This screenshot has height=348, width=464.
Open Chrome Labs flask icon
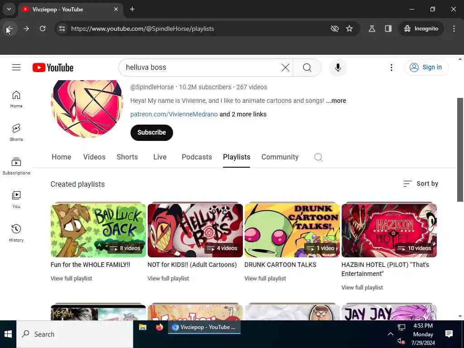pos(372,29)
